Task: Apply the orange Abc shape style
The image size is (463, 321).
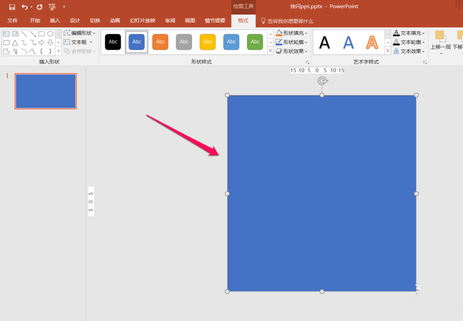Action: click(160, 42)
